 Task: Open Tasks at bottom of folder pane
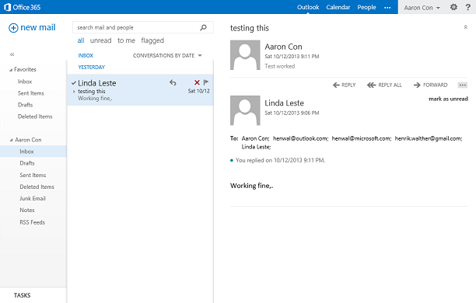(x=22, y=295)
